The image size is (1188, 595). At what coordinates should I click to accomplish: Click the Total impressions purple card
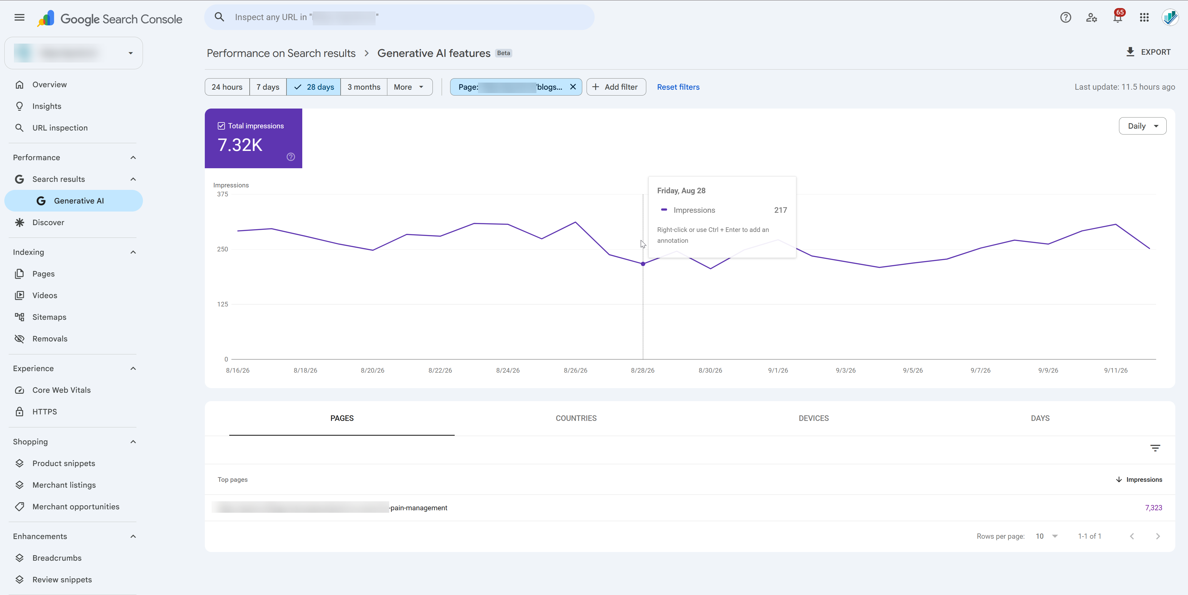253,138
